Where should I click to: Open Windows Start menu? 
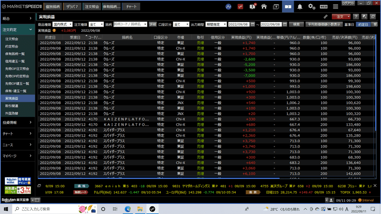(x=6, y=209)
